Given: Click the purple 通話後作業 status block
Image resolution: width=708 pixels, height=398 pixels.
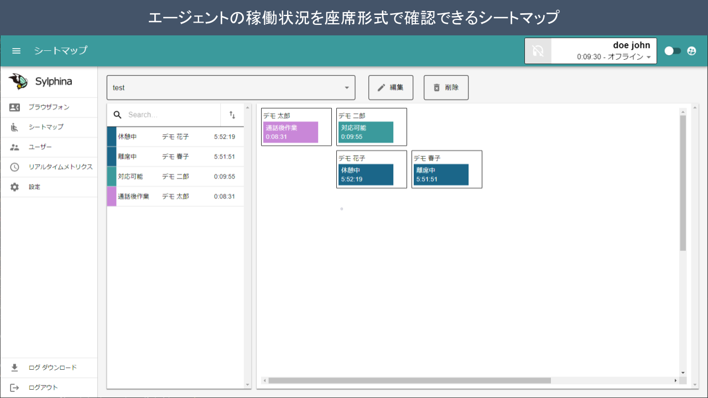Looking at the screenshot, I should click(x=290, y=132).
